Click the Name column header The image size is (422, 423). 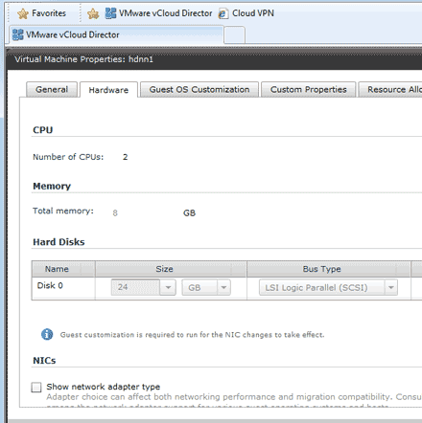[x=63, y=269]
